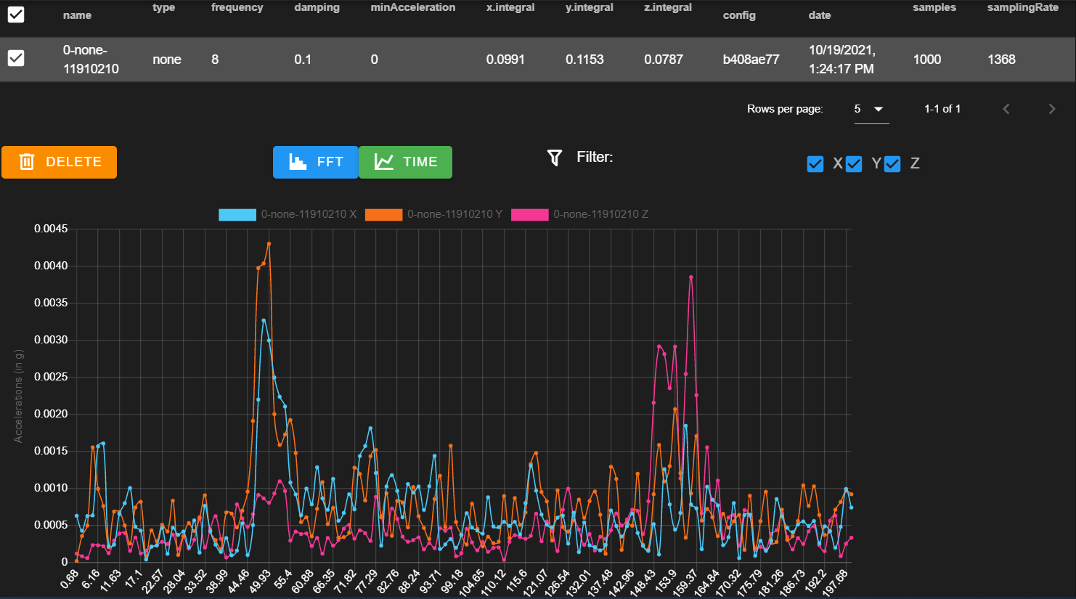Select the 0-none-11910210 name cell
This screenshot has width=1076, height=599.
[x=91, y=60]
